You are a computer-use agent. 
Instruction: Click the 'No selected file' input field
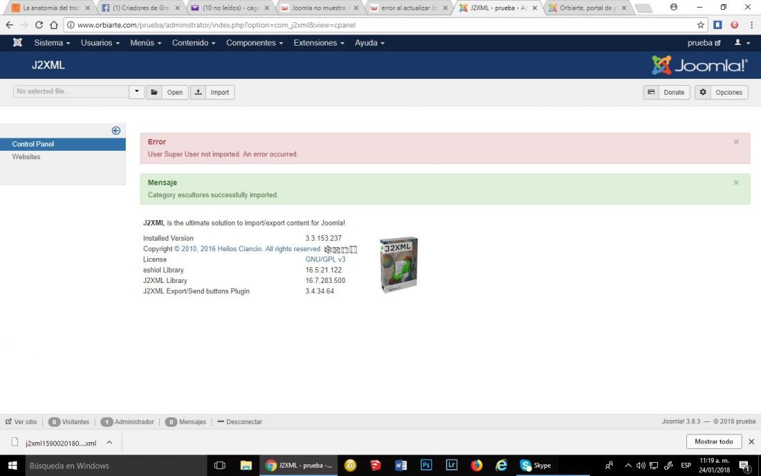coord(71,91)
